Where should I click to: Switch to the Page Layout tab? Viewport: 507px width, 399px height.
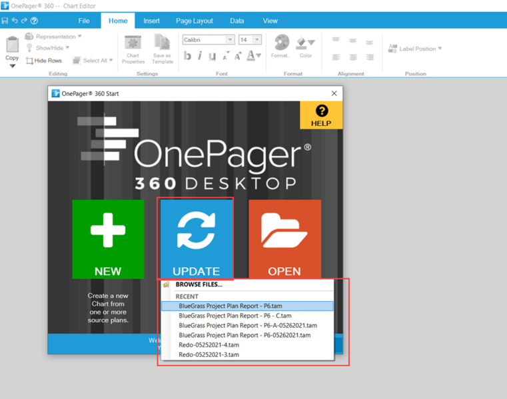tap(195, 21)
